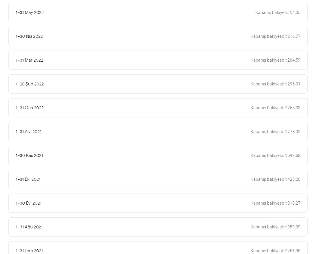Click closing balance ₺4,35 text
The width and height of the screenshot is (317, 254).
tap(278, 12)
